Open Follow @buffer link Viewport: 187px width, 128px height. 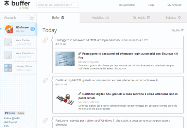tap(12, 118)
